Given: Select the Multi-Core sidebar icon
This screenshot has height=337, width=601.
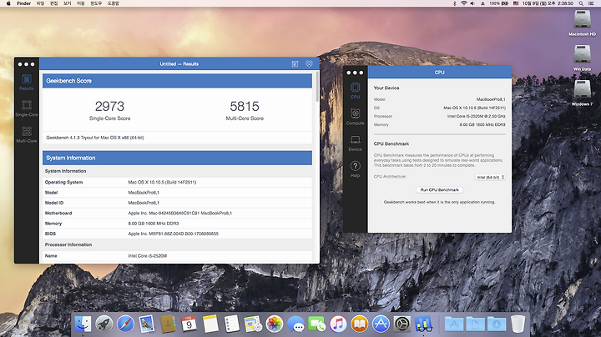Looking at the screenshot, I should (x=27, y=134).
